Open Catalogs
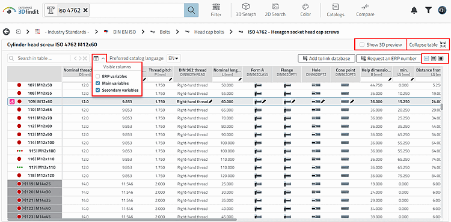This screenshot has height=222, width=451. point(336,10)
